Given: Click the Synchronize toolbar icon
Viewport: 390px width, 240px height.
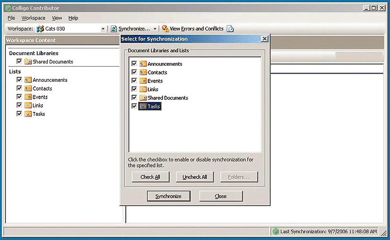Looking at the screenshot, I should (x=114, y=29).
